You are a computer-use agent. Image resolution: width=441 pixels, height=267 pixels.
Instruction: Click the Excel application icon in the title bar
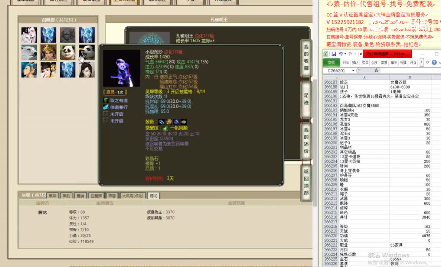click(326, 54)
